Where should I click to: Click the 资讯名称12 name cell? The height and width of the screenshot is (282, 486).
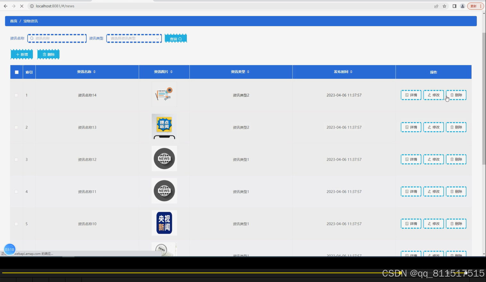point(87,160)
